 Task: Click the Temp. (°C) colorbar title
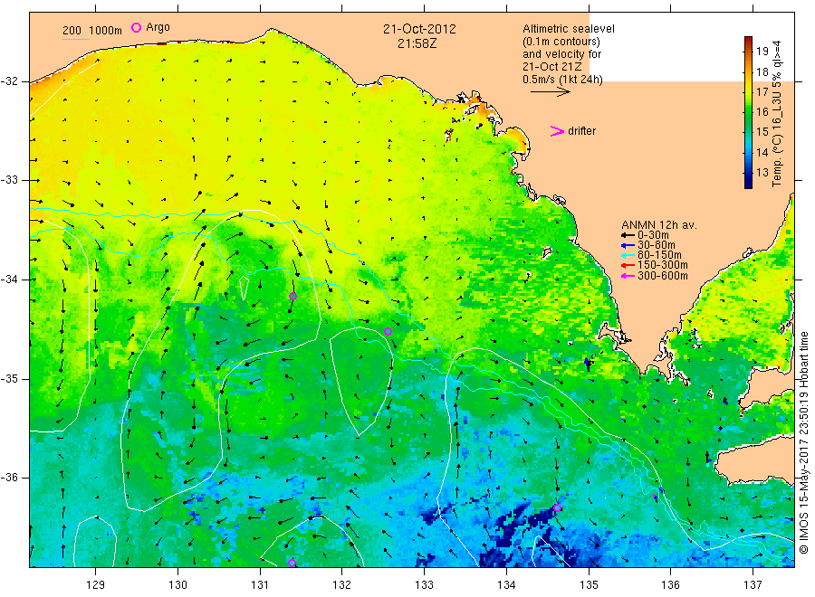777,114
